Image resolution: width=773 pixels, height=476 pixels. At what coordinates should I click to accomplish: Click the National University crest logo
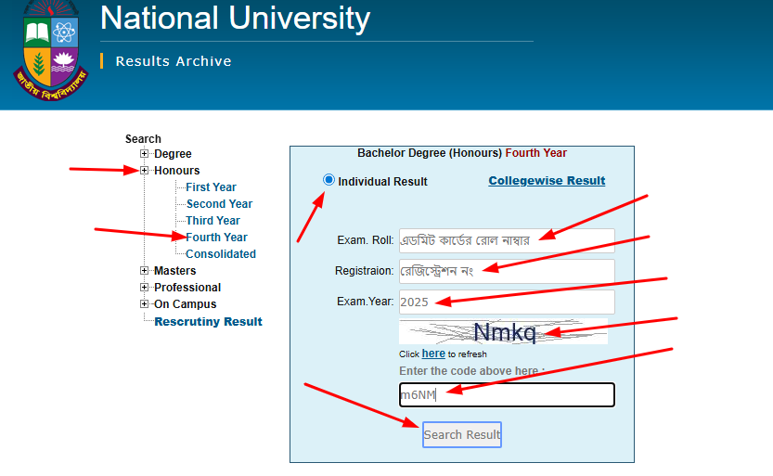pyautogui.click(x=51, y=50)
